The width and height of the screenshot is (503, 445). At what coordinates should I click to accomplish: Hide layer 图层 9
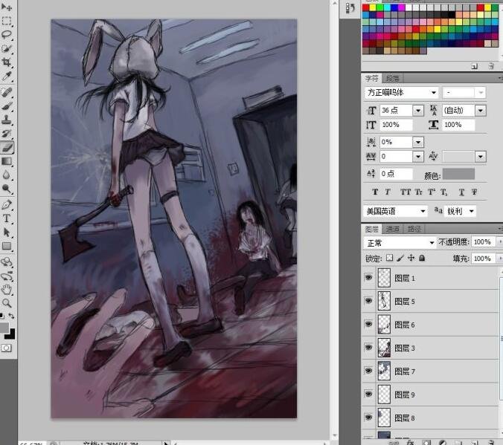368,394
